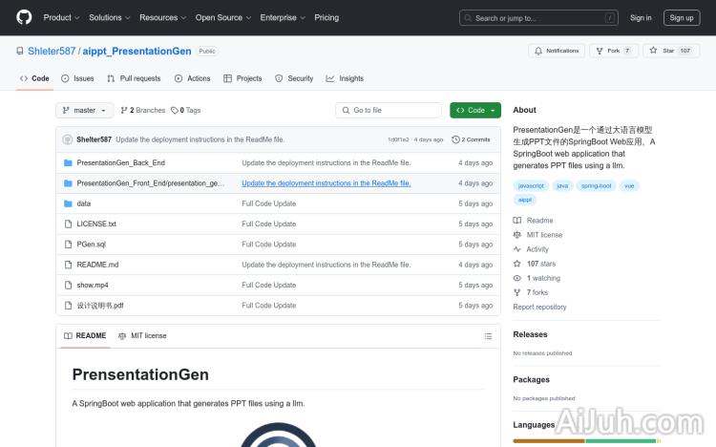Open the master branch dropdown
Viewport: 716px width, 447px height.
tap(85, 110)
